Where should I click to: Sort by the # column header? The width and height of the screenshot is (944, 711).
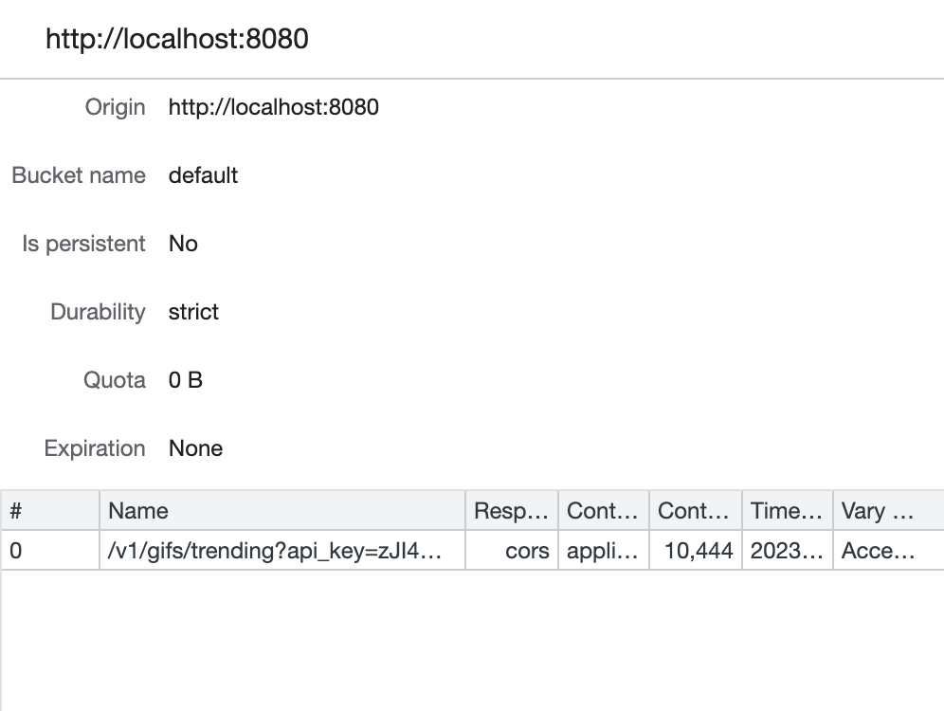(50, 511)
